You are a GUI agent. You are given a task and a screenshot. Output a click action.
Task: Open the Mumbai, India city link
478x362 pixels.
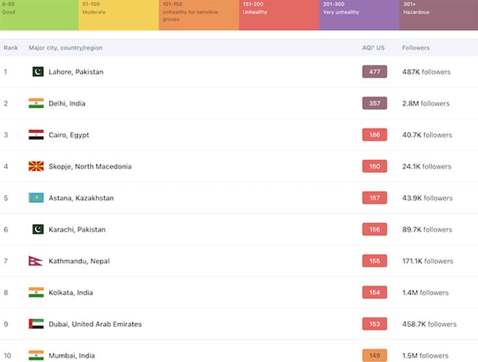tap(72, 356)
